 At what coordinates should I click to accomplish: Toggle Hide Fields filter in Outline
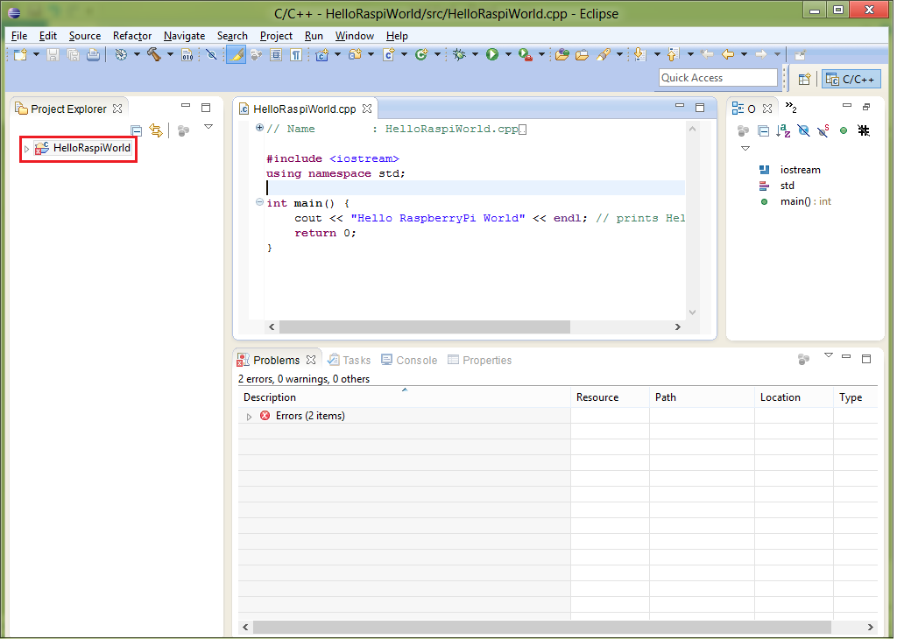coord(803,131)
